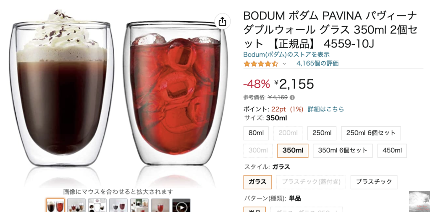
Task: Open the 4,165個の評価 reviews link
Action: pyautogui.click(x=317, y=64)
